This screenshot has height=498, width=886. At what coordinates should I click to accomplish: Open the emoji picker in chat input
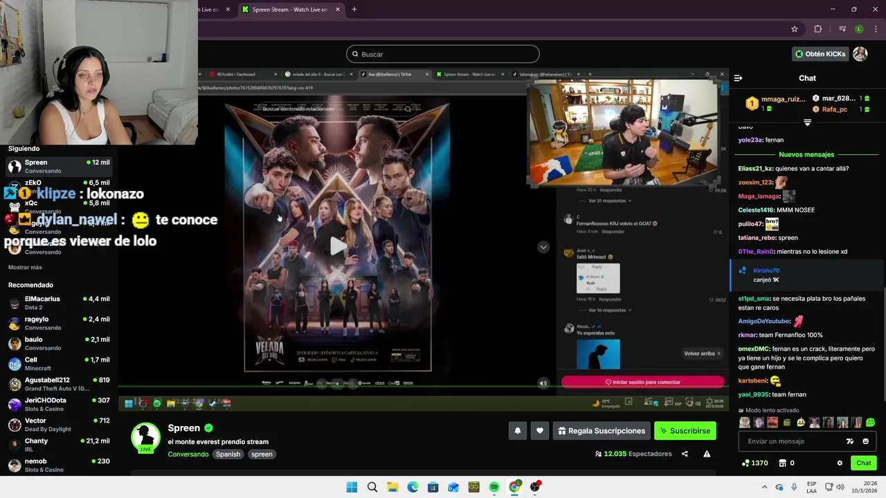click(865, 441)
